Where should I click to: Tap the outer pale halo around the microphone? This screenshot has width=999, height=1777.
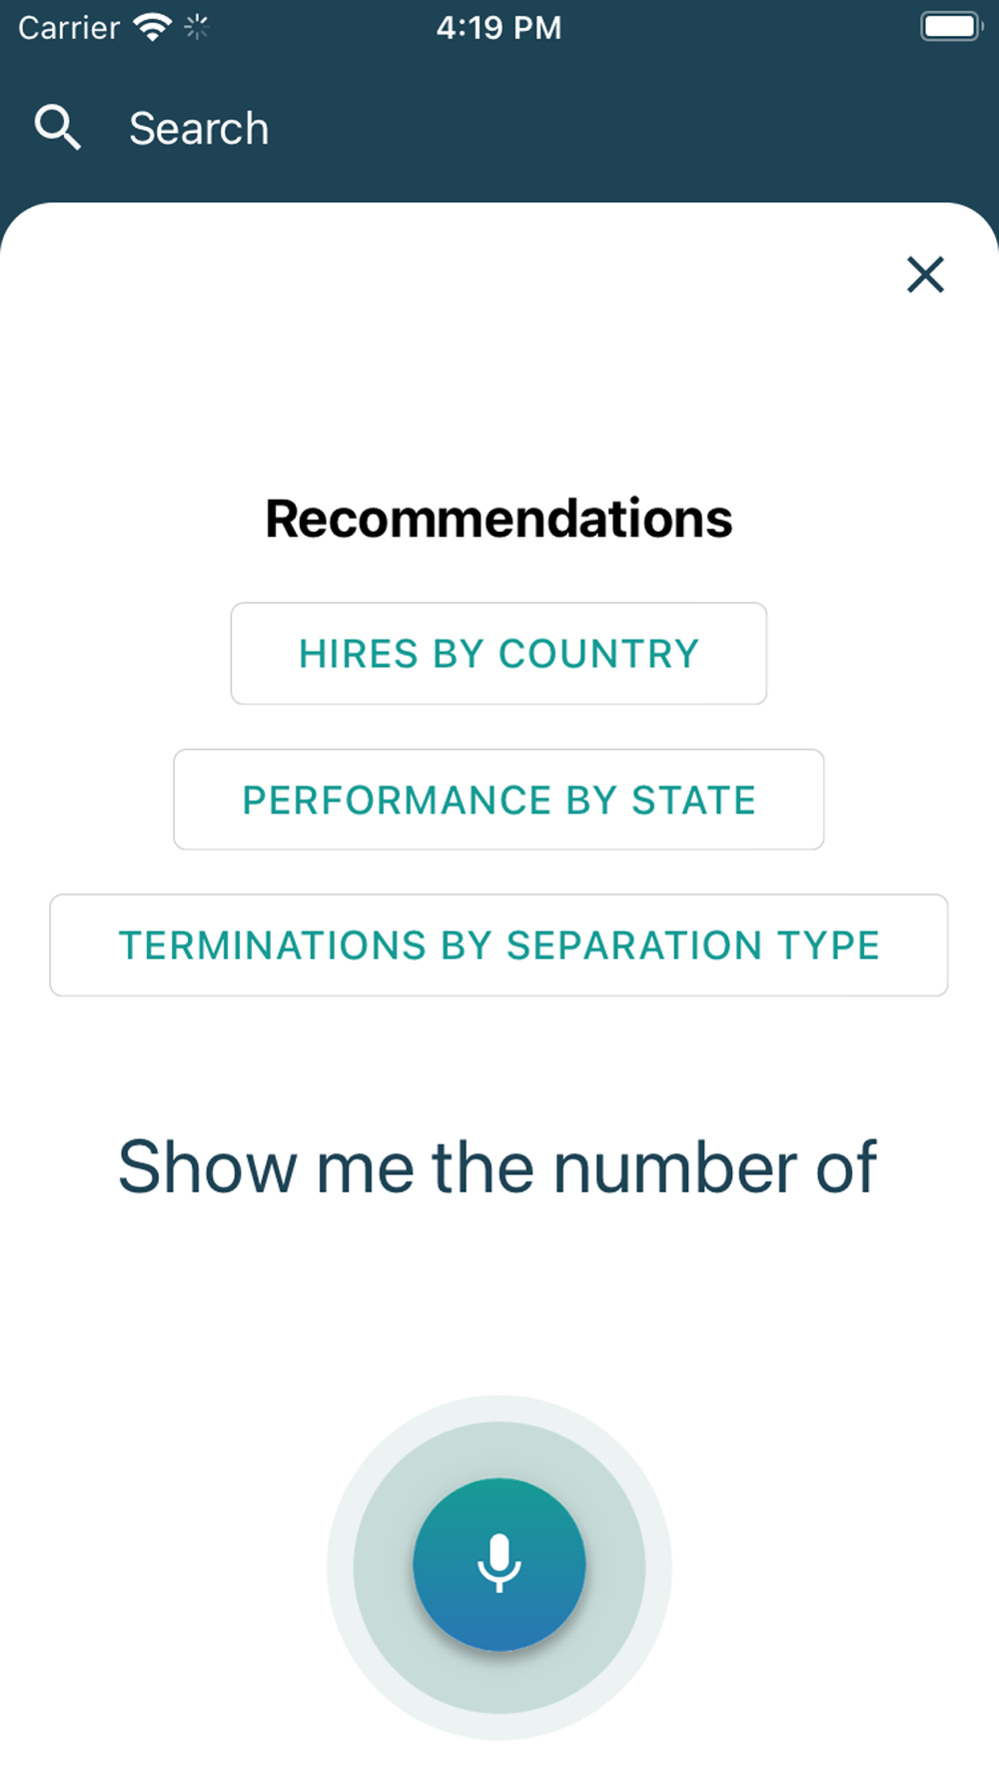[x=499, y=1408]
